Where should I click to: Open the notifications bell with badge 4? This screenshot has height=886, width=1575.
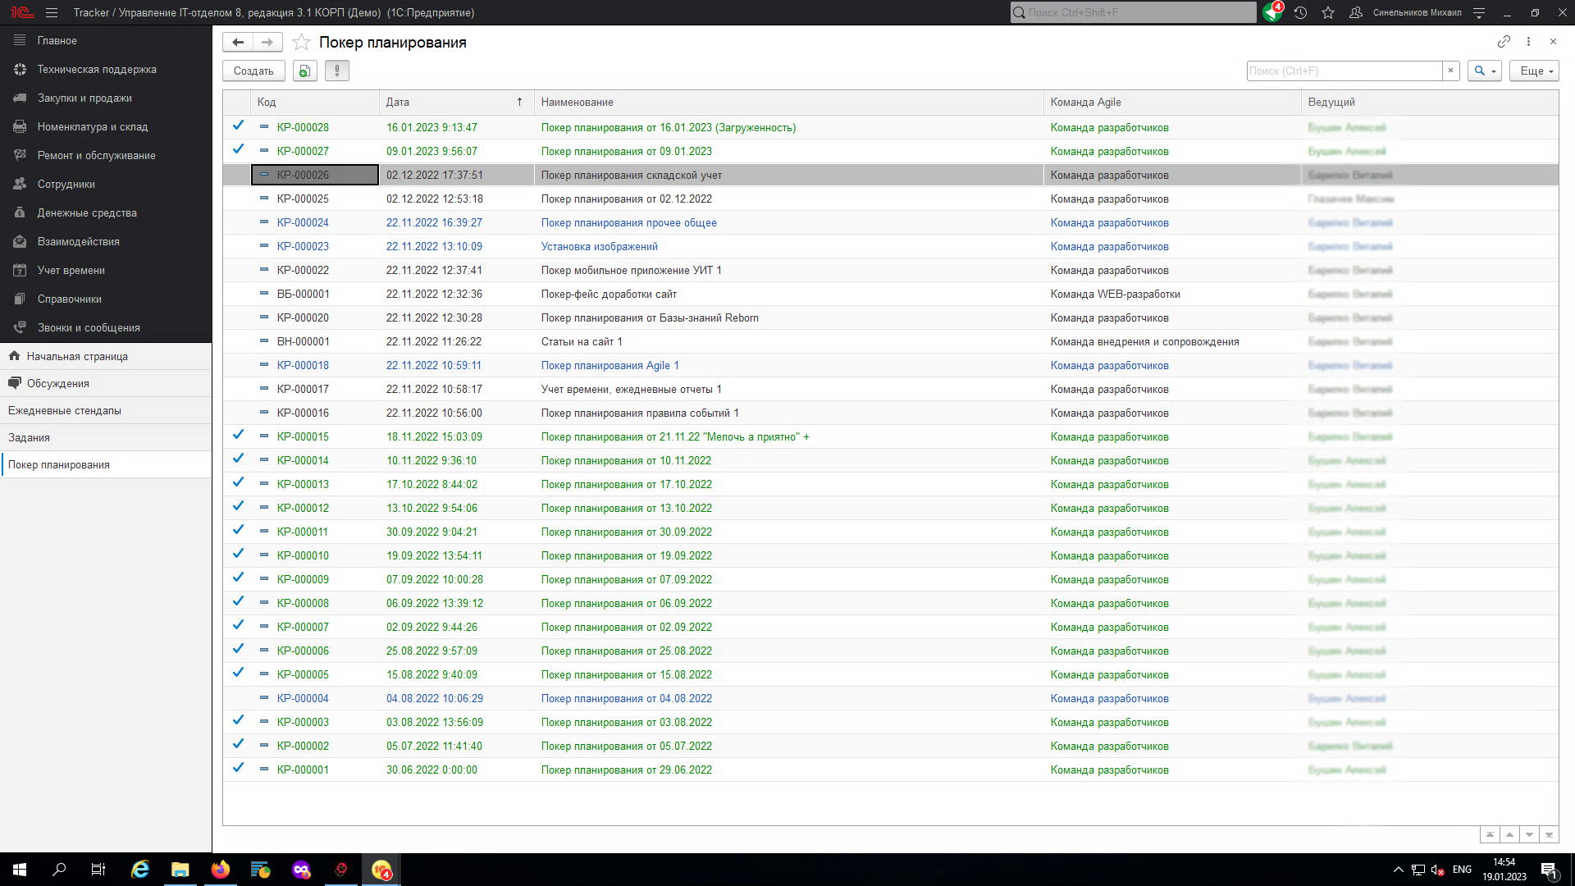(x=1272, y=12)
